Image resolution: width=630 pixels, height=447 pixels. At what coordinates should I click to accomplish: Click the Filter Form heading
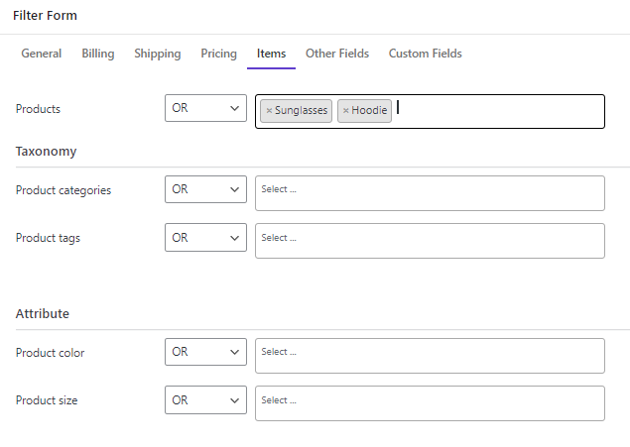click(x=45, y=16)
